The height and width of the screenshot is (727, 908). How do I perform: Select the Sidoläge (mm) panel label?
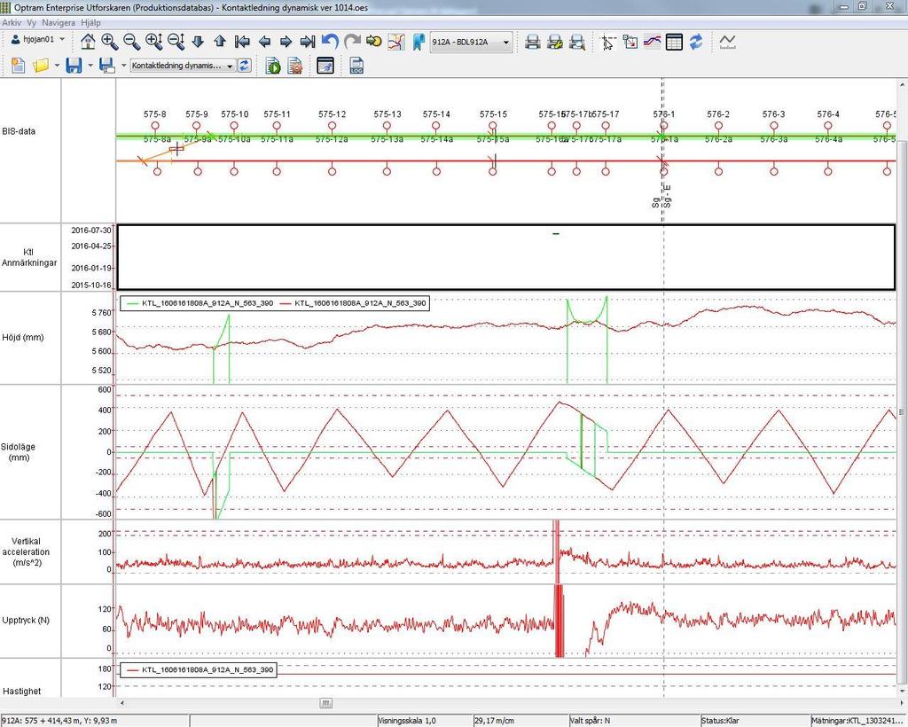click(x=20, y=452)
